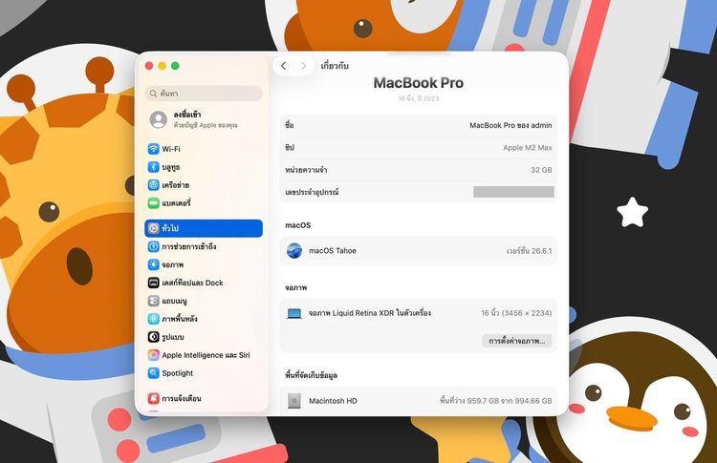Go back with the left chevron
The width and height of the screenshot is (717, 463).
[x=284, y=66]
